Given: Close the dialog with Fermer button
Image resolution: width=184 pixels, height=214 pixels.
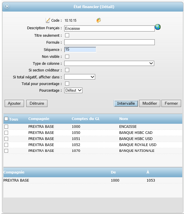Looking at the screenshot, I should pos(171,103).
